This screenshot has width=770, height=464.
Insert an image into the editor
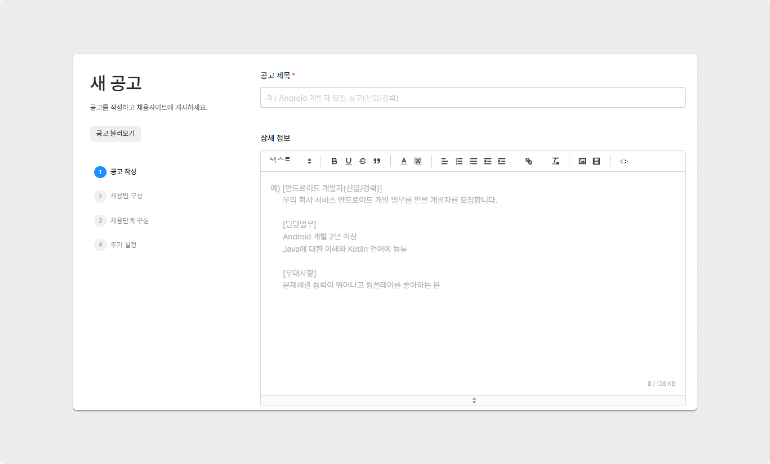pyautogui.click(x=582, y=161)
